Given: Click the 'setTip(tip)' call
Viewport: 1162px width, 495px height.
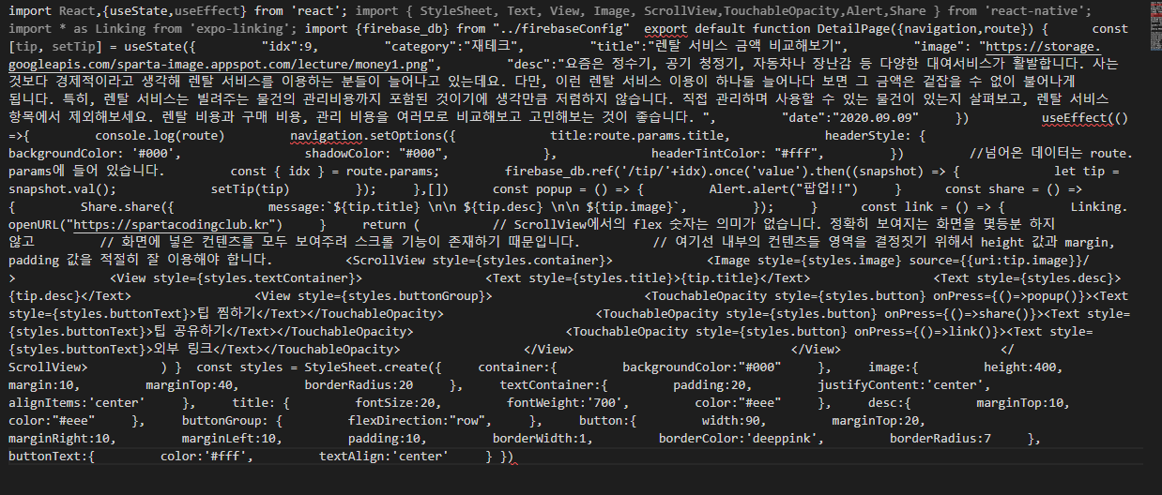Looking at the screenshot, I should [x=250, y=189].
